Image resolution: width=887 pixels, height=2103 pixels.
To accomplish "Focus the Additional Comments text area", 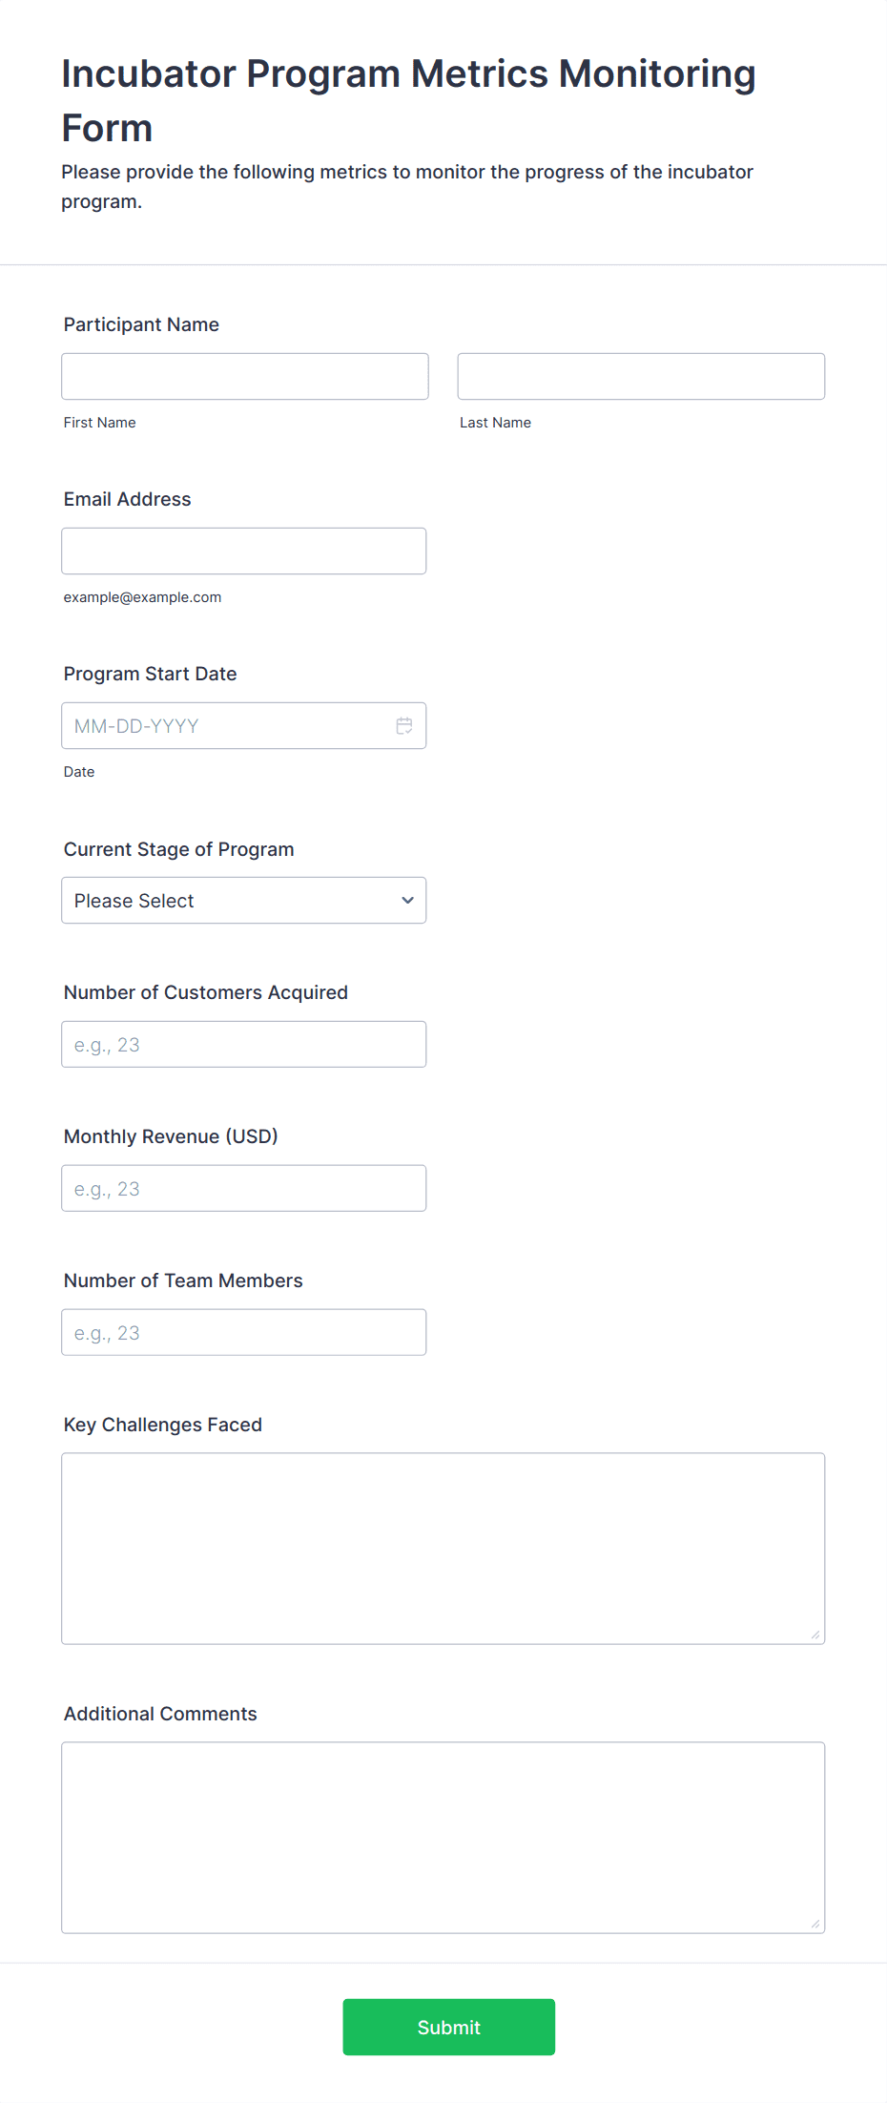I will click(443, 1838).
